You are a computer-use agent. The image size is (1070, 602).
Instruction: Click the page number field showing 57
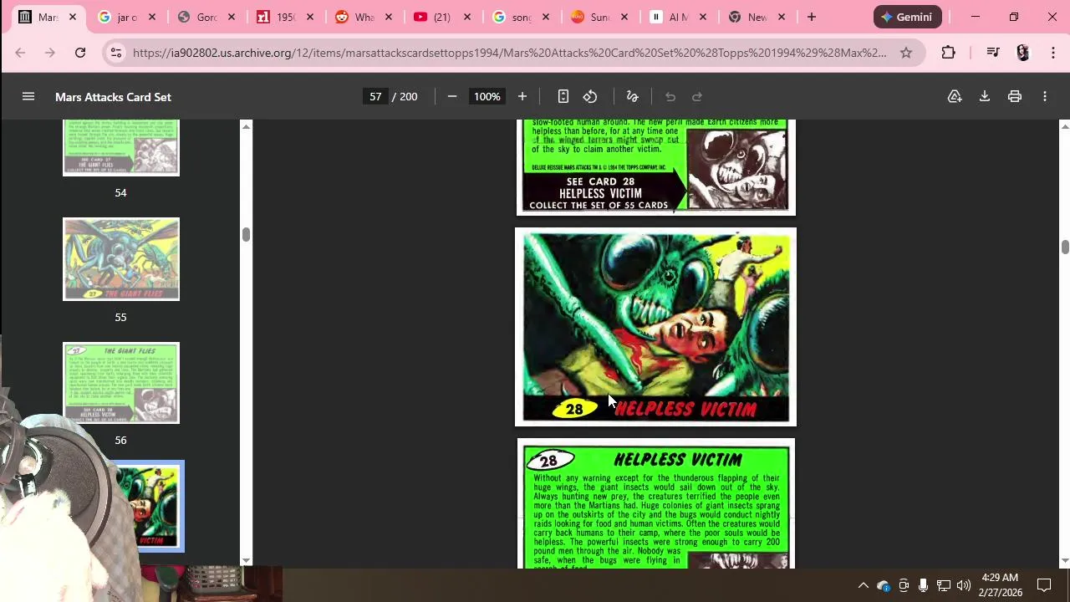375,97
